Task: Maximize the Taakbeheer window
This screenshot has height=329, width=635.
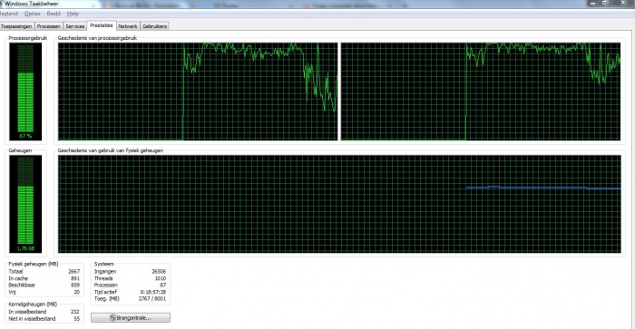Action: coord(605,3)
